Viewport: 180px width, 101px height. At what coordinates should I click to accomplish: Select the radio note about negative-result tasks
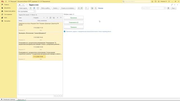click(x=65, y=31)
